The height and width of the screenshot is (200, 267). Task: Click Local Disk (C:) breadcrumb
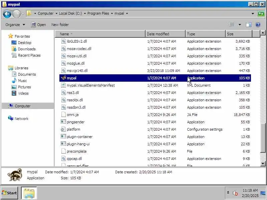pyautogui.click(x=70, y=13)
